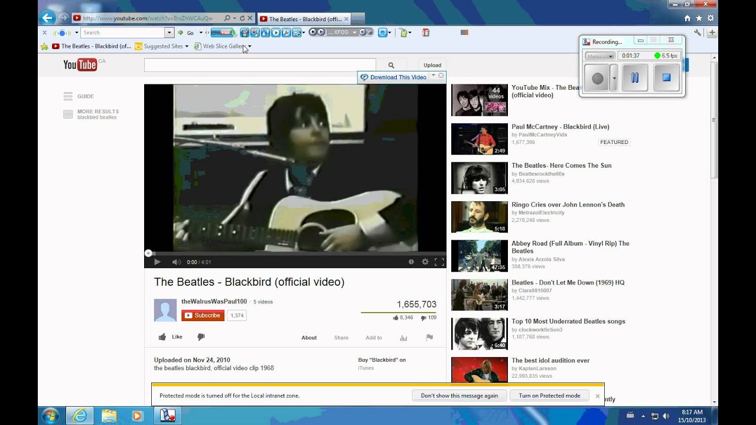Click the YouTube search magnifier button
The height and width of the screenshot is (425, 756).
[x=391, y=65]
